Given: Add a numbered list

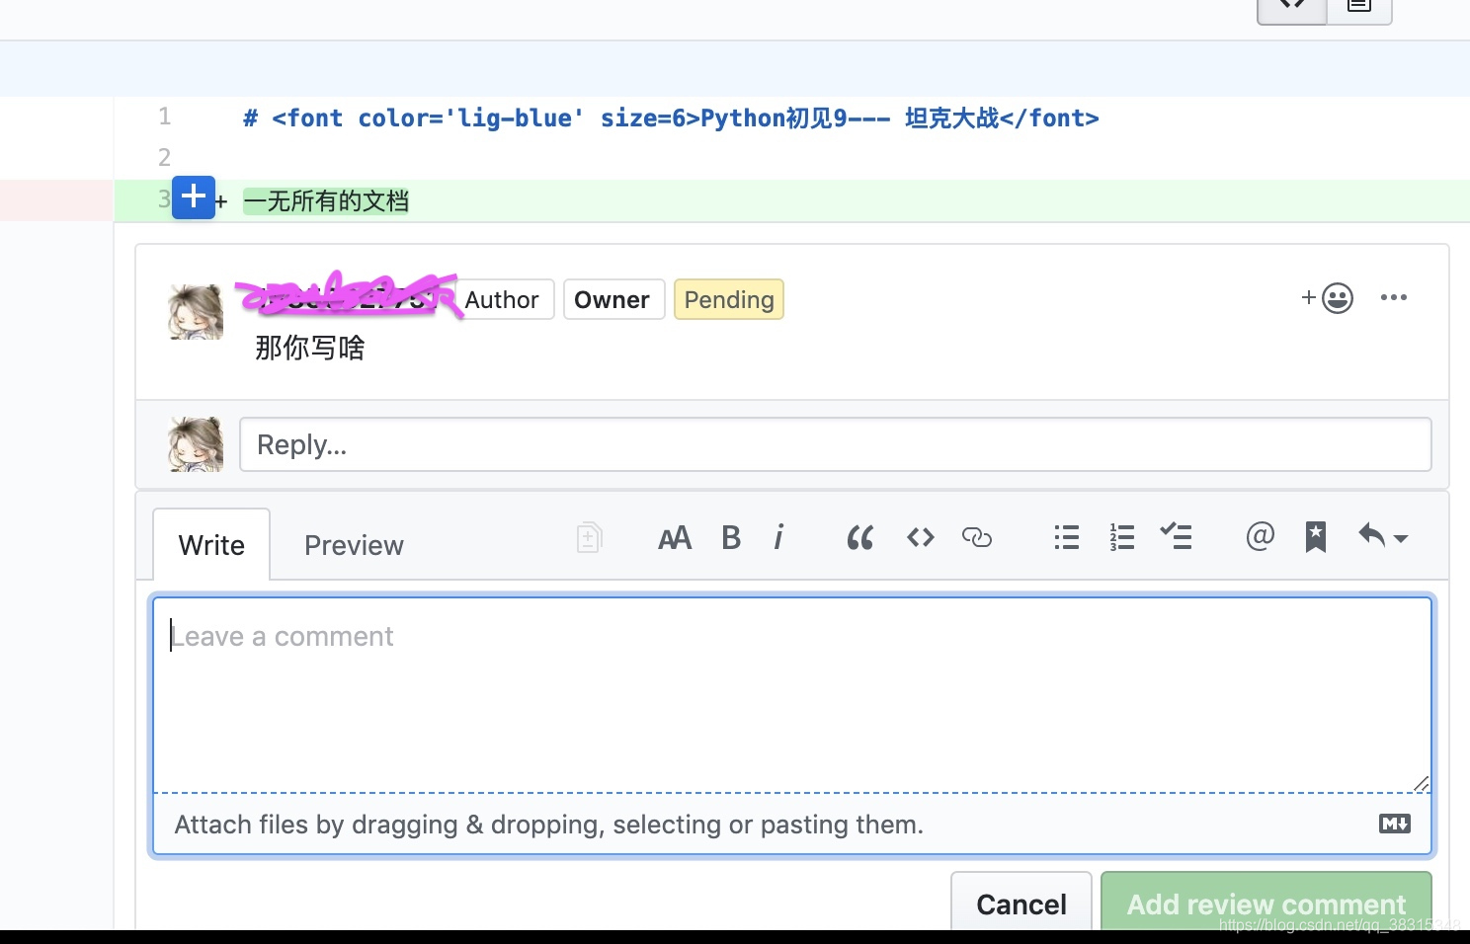Looking at the screenshot, I should point(1121,537).
